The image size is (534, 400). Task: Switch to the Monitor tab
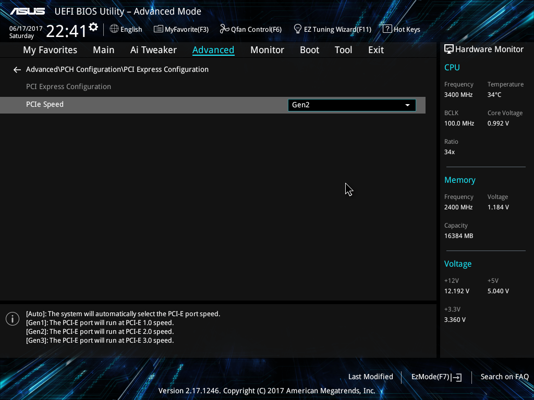268,50
